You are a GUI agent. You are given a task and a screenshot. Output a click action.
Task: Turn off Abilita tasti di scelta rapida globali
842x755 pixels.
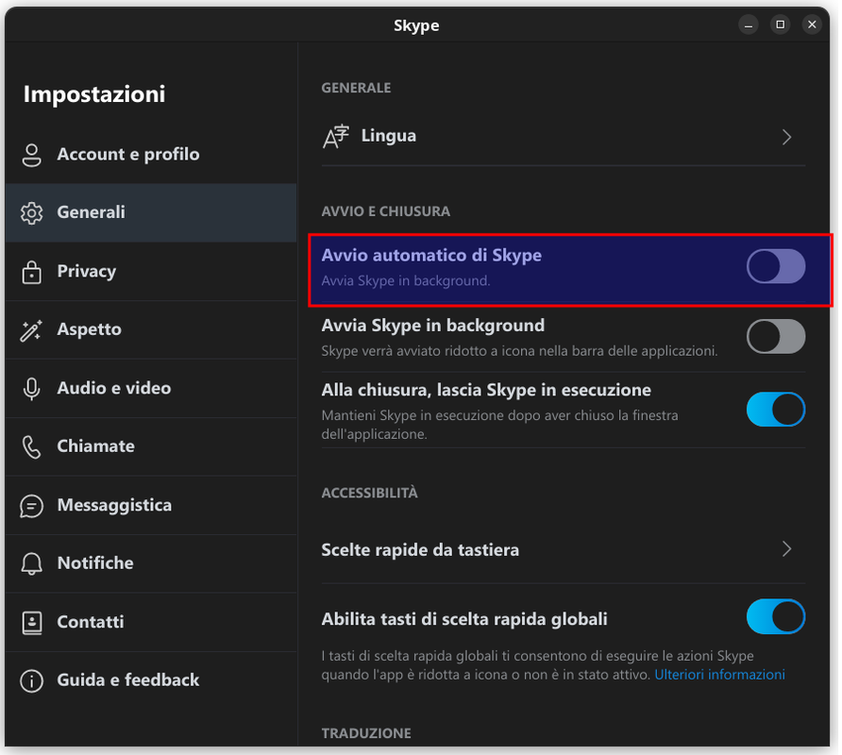pyautogui.click(x=776, y=617)
